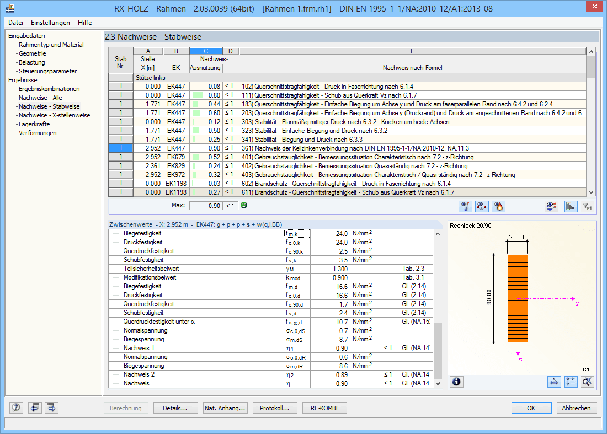Toggle the cross-section axes display icon
The width and height of the screenshot is (607, 434).
(571, 382)
